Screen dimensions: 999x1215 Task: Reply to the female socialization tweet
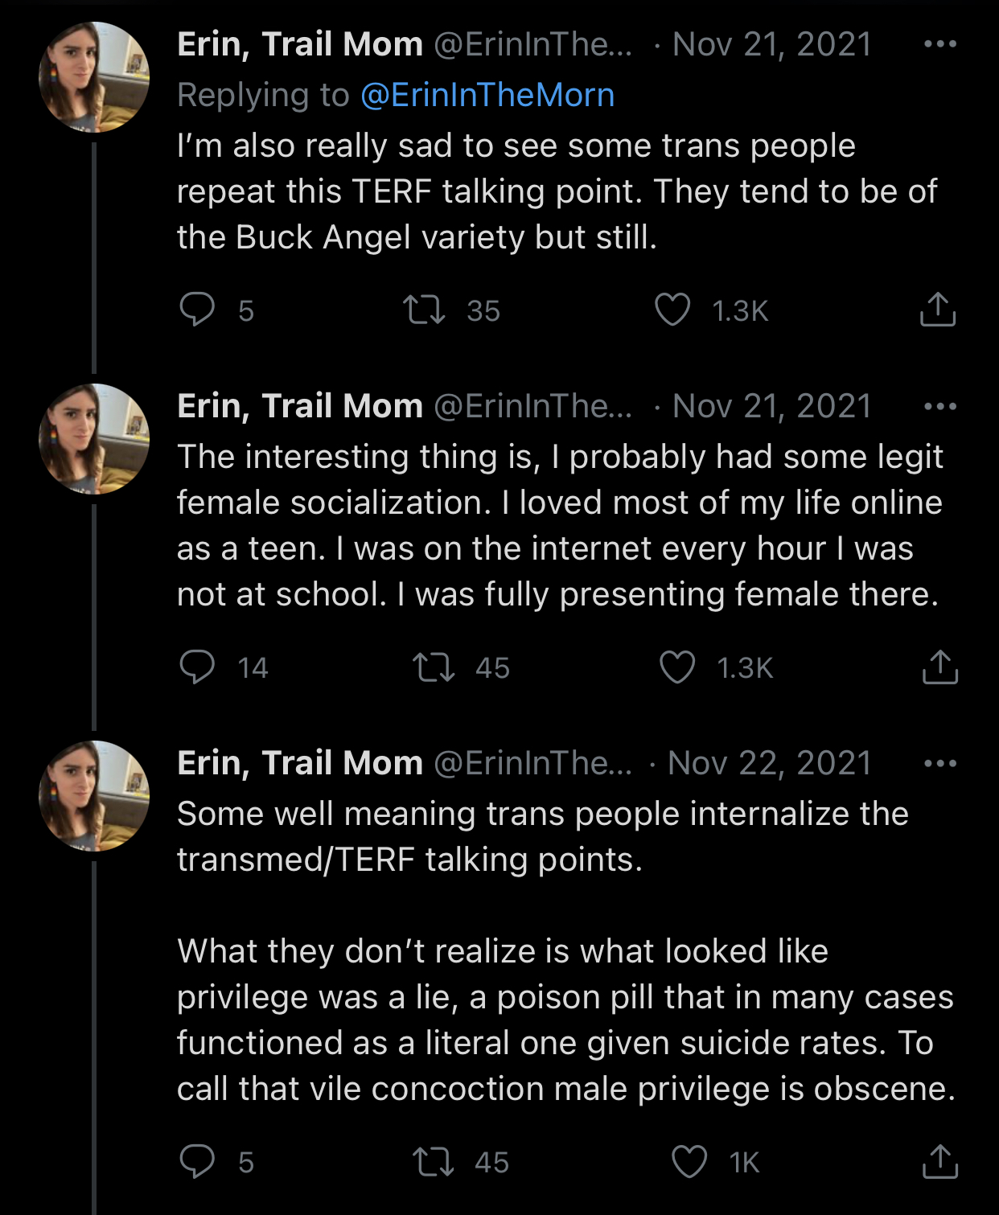[x=197, y=667]
